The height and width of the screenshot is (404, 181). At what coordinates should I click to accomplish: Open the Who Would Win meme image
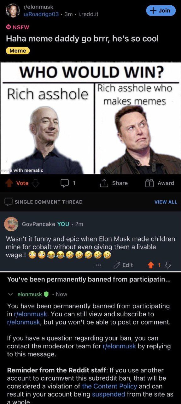point(90,117)
